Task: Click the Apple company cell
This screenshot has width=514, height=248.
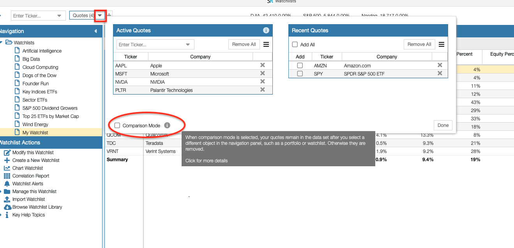Action: point(156,66)
